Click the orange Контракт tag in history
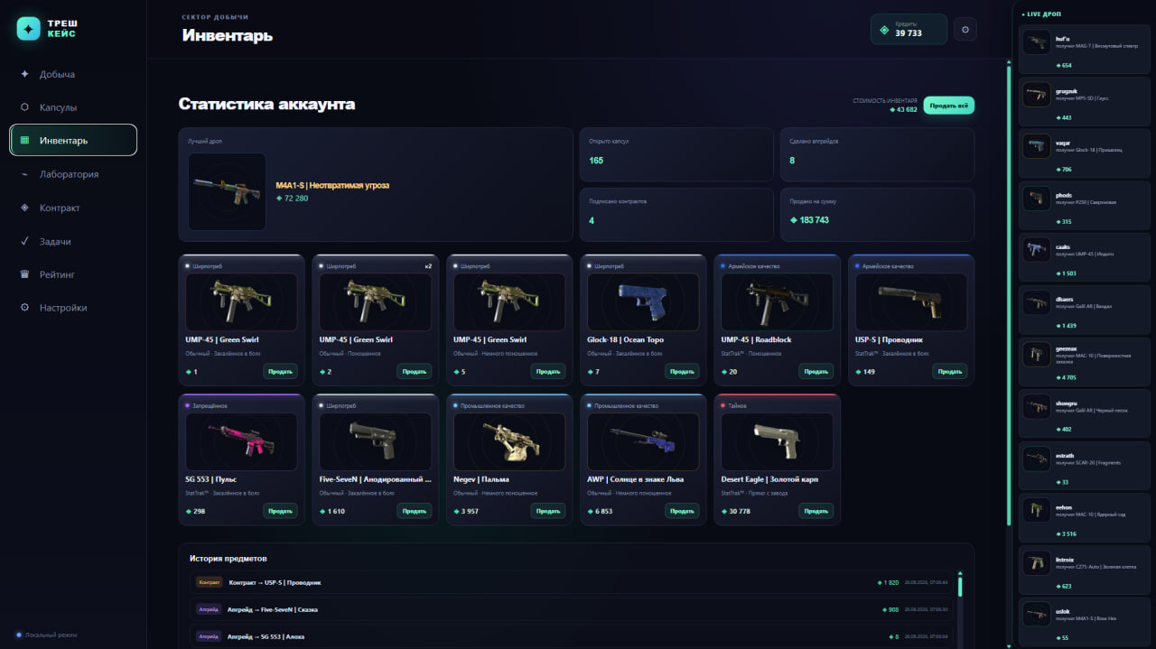The width and height of the screenshot is (1156, 649). click(210, 582)
